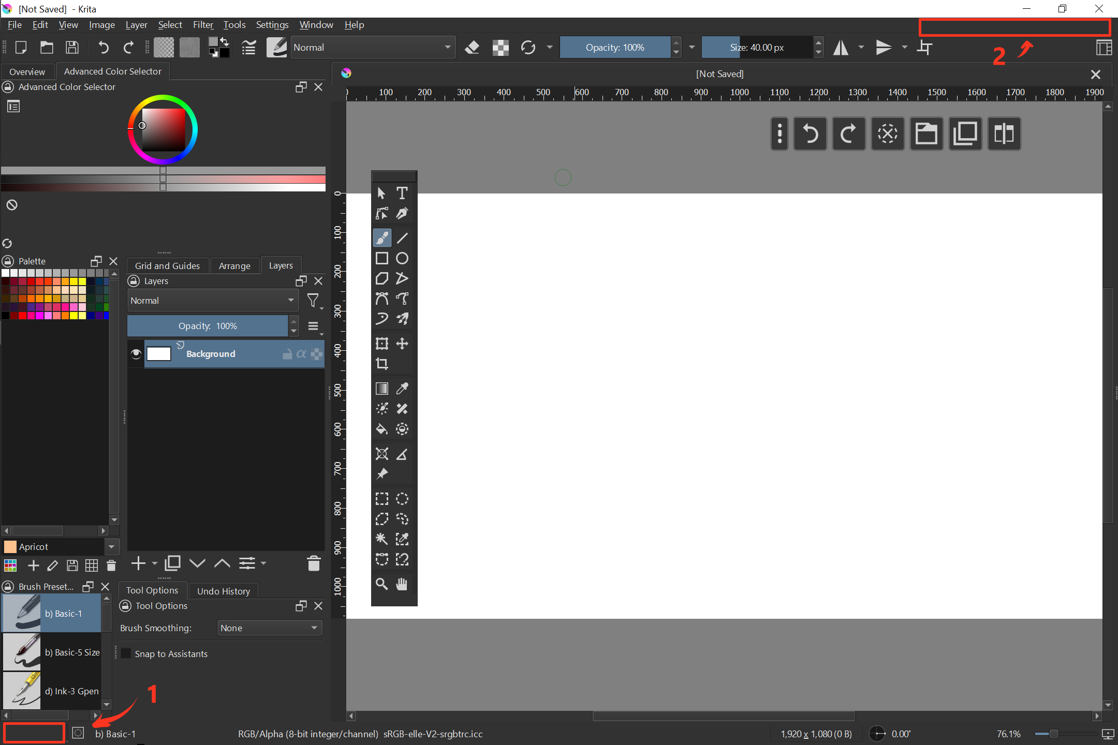1118x745 pixels.
Task: Select the Text tool in toolbox
Action: pyautogui.click(x=402, y=193)
